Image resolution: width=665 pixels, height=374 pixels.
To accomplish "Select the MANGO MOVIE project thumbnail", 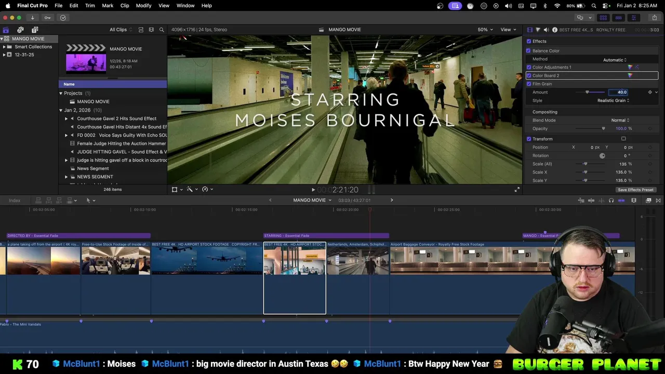I will (x=86, y=59).
